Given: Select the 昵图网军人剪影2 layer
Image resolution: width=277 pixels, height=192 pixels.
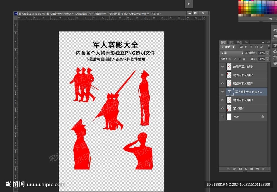Looking at the screenshot, I should point(243,83).
